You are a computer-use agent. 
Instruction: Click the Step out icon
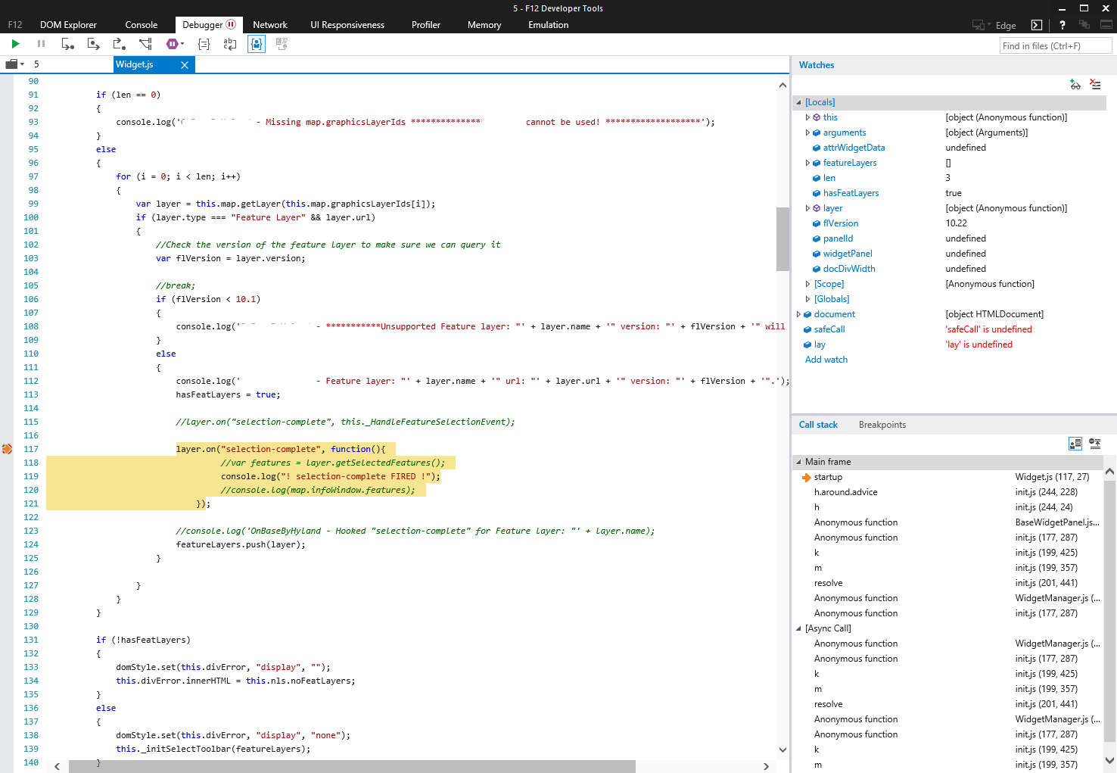(x=119, y=44)
